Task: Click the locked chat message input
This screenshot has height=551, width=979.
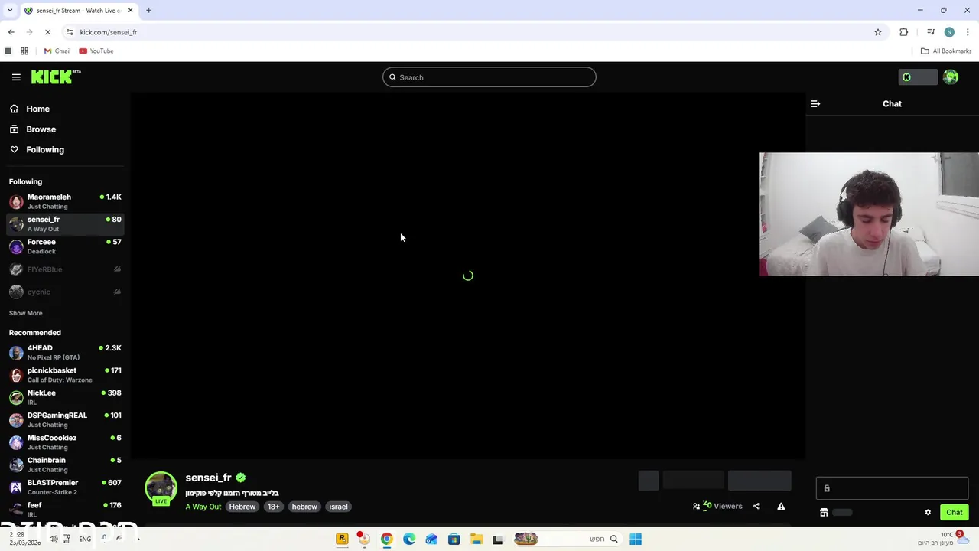Action: coord(892,488)
